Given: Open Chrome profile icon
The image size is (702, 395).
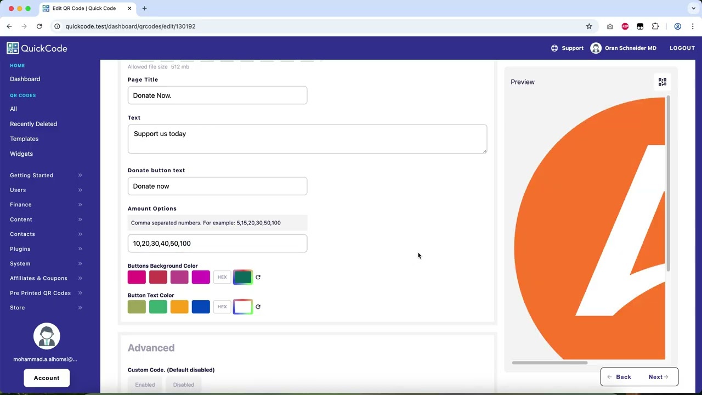Looking at the screenshot, I should click(x=678, y=26).
